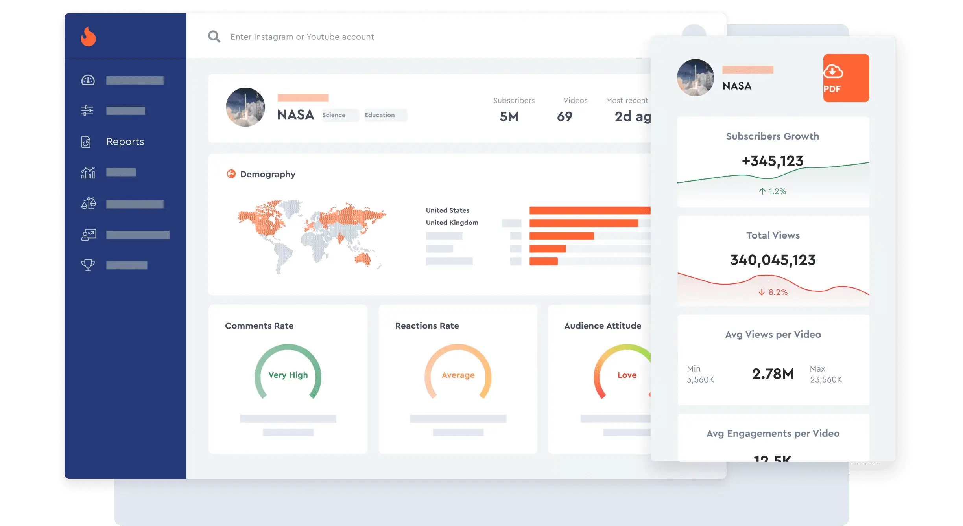Select the filters sliders icon in sidebar
The height and width of the screenshot is (526, 963).
point(88,110)
